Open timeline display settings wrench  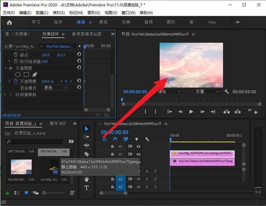click(147, 139)
